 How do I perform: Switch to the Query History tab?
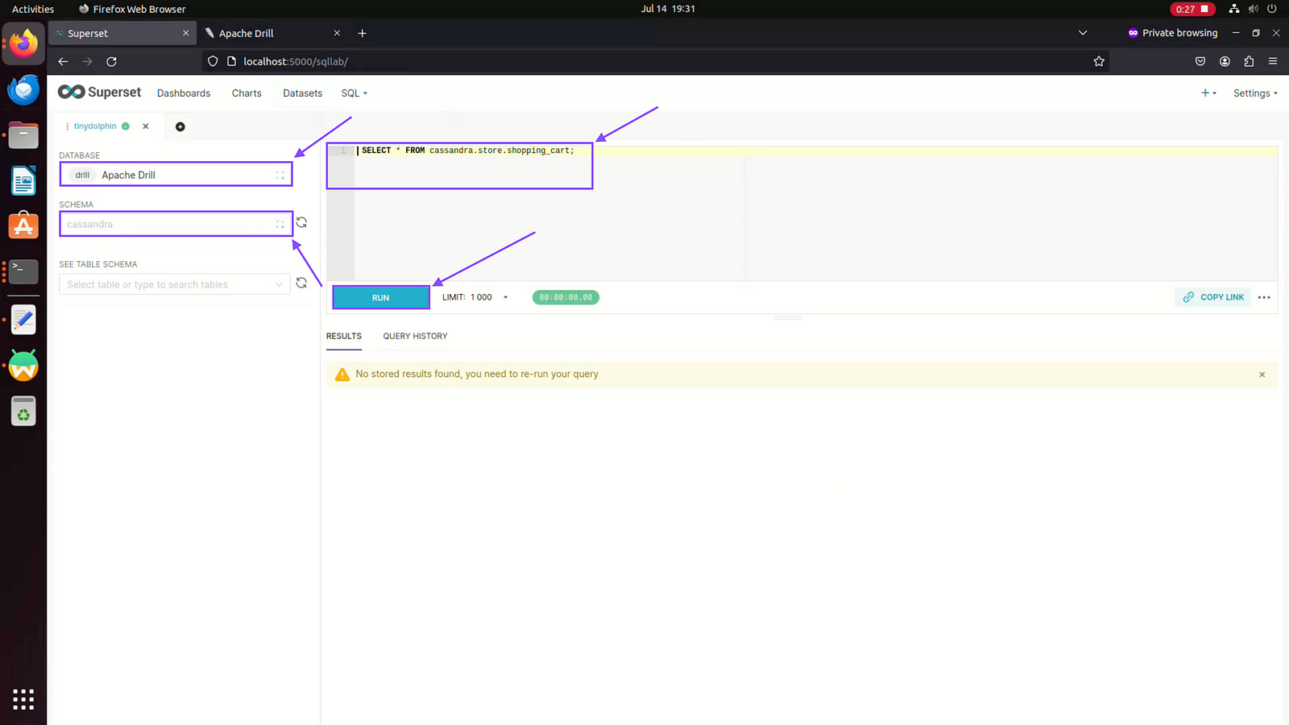415,336
